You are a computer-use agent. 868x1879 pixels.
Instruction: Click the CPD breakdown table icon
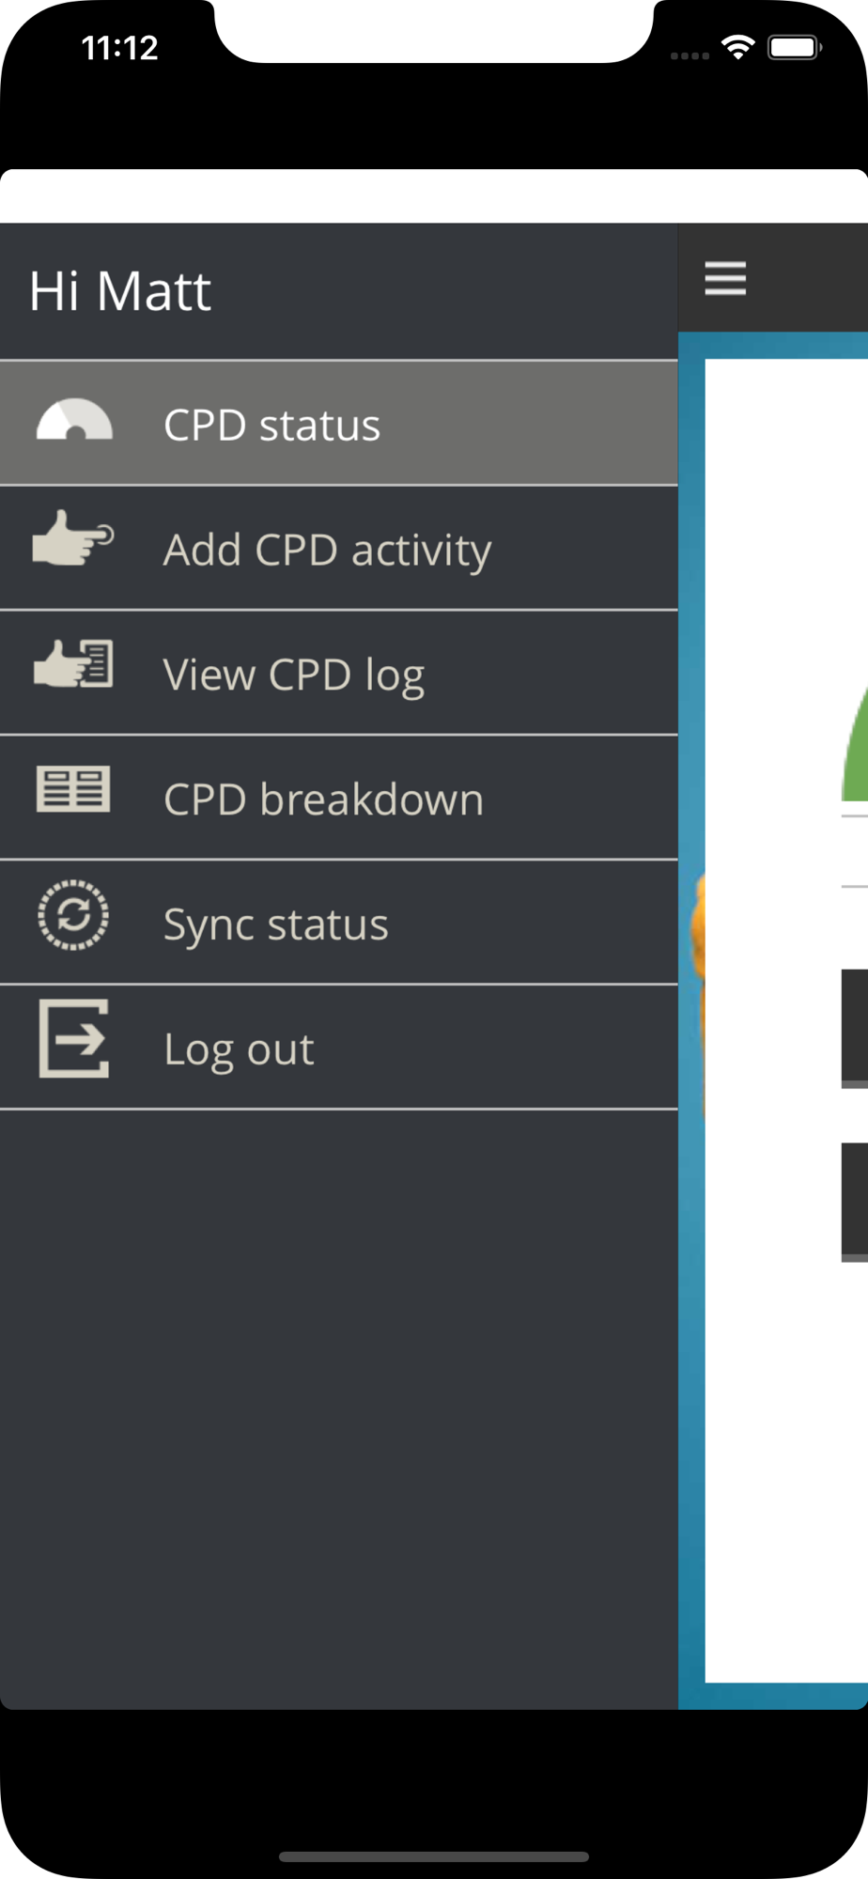click(x=73, y=788)
